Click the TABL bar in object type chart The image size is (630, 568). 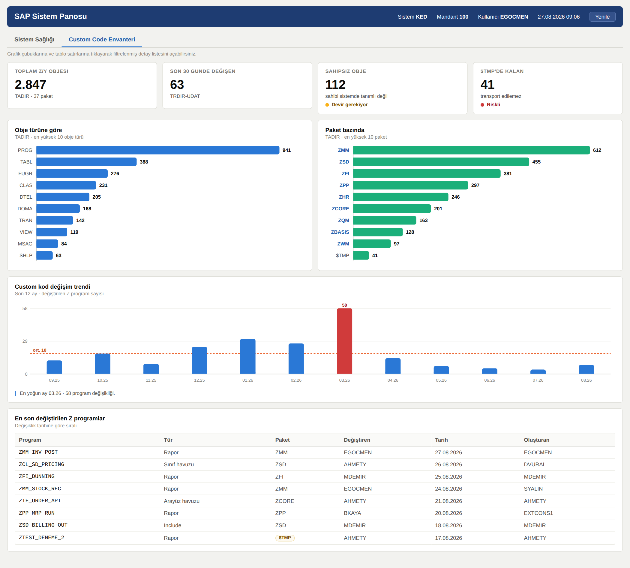[x=86, y=162]
